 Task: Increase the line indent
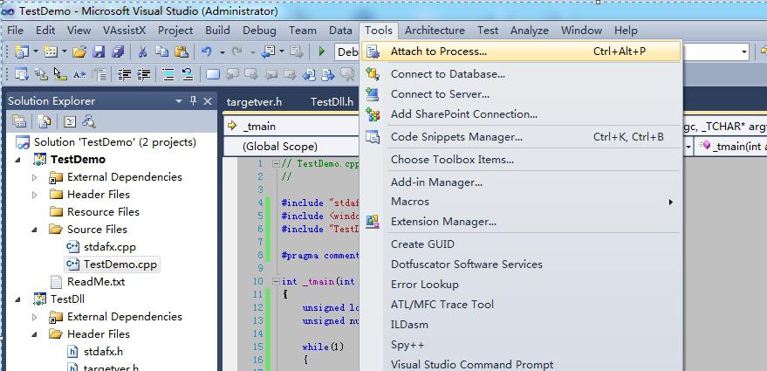[x=143, y=74]
